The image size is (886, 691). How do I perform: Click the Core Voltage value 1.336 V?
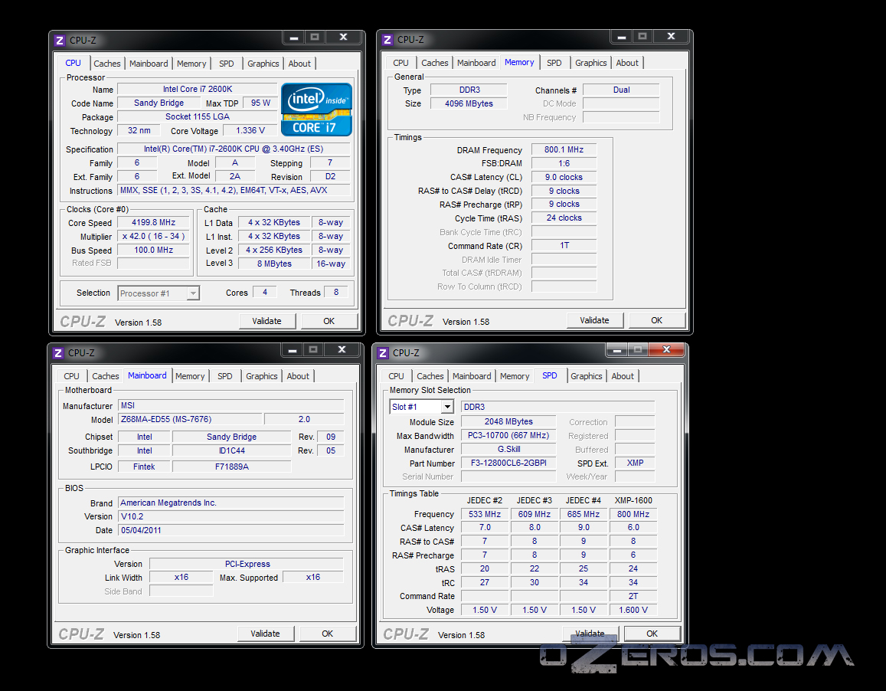click(250, 131)
